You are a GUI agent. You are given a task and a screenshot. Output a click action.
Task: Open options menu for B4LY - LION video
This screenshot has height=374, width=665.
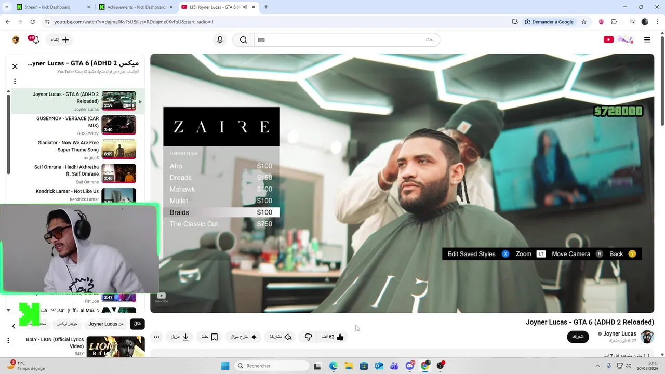(8, 340)
